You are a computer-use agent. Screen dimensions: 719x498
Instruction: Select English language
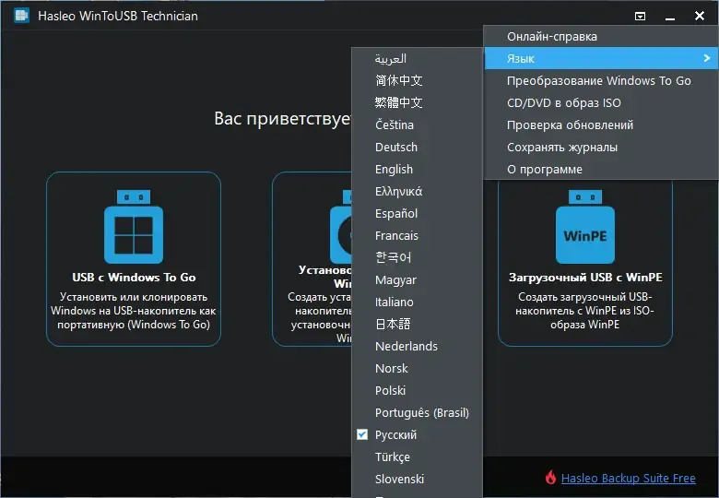pyautogui.click(x=417, y=169)
